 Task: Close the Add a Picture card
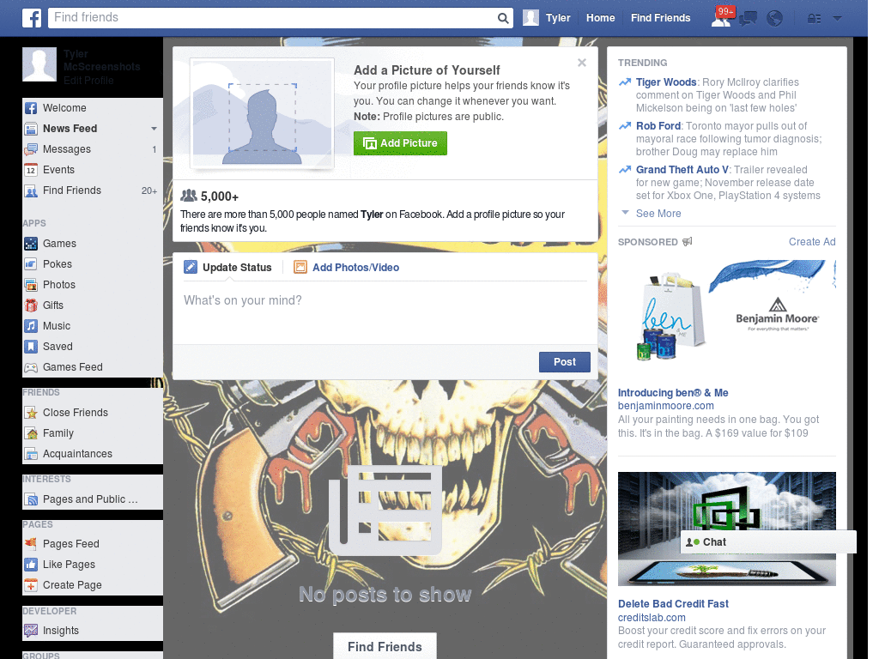click(582, 63)
